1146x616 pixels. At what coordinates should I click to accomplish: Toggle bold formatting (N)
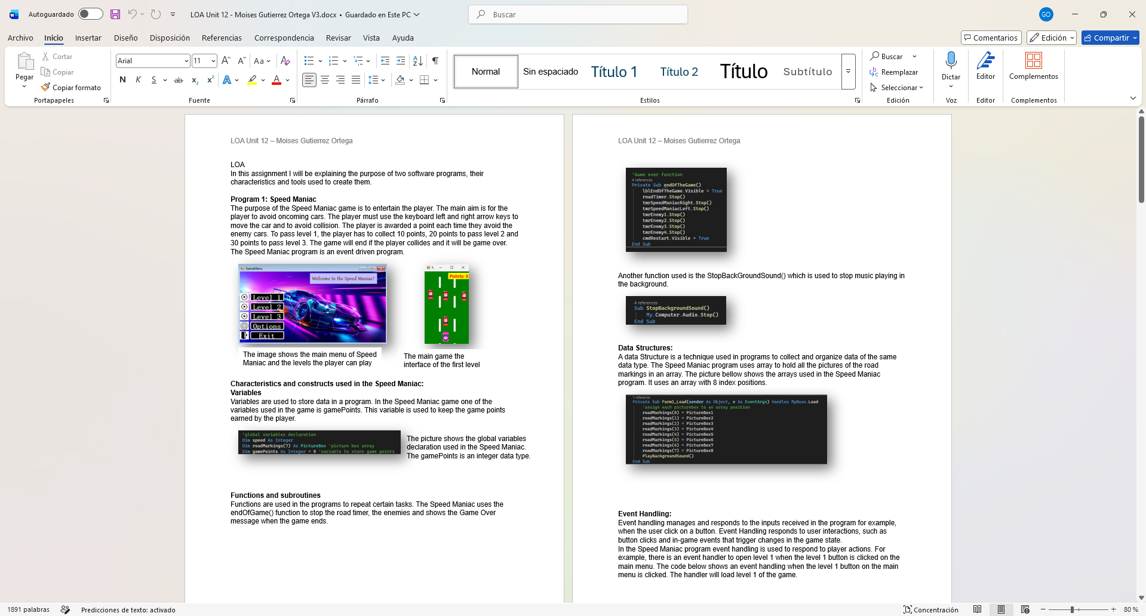tap(122, 80)
